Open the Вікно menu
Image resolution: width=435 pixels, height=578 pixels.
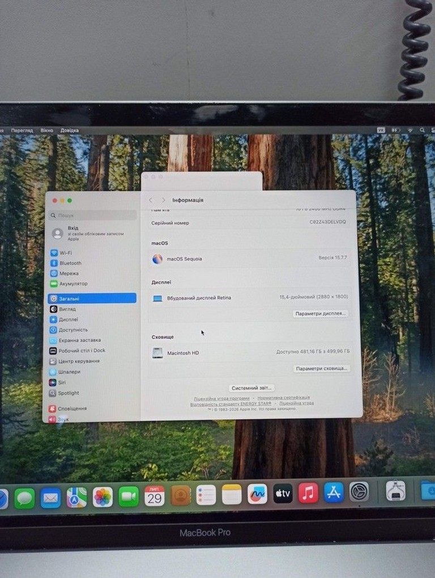(47, 131)
